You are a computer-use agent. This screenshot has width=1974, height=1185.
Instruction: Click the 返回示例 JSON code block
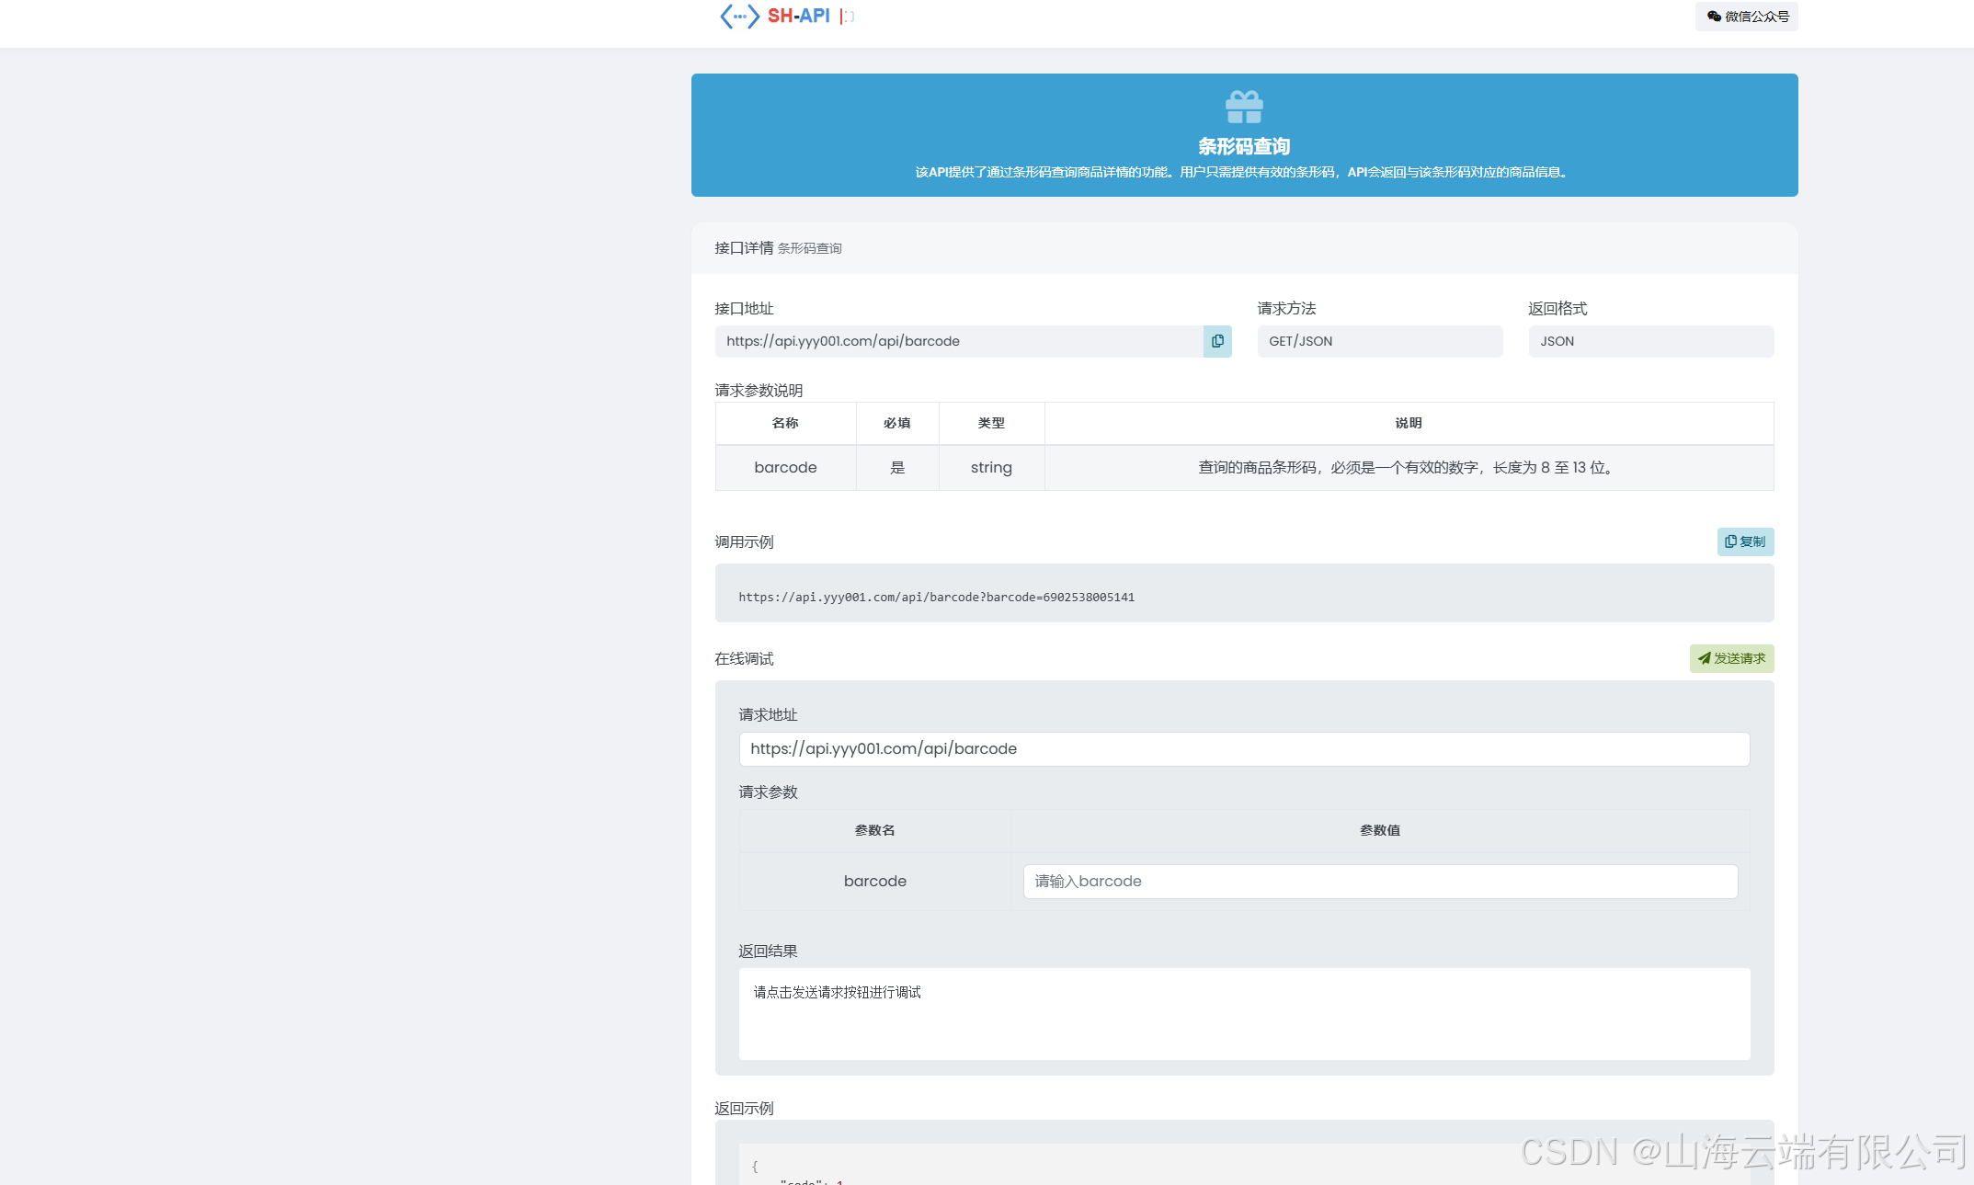pos(1103,1166)
